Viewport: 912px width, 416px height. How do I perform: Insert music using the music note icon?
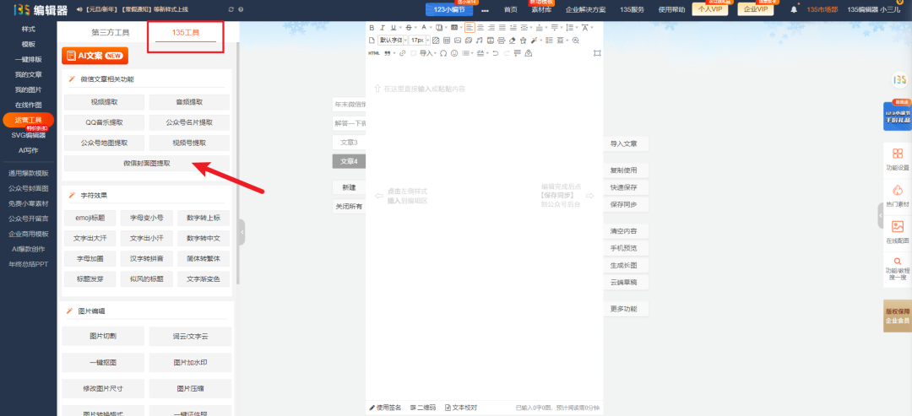click(480, 41)
